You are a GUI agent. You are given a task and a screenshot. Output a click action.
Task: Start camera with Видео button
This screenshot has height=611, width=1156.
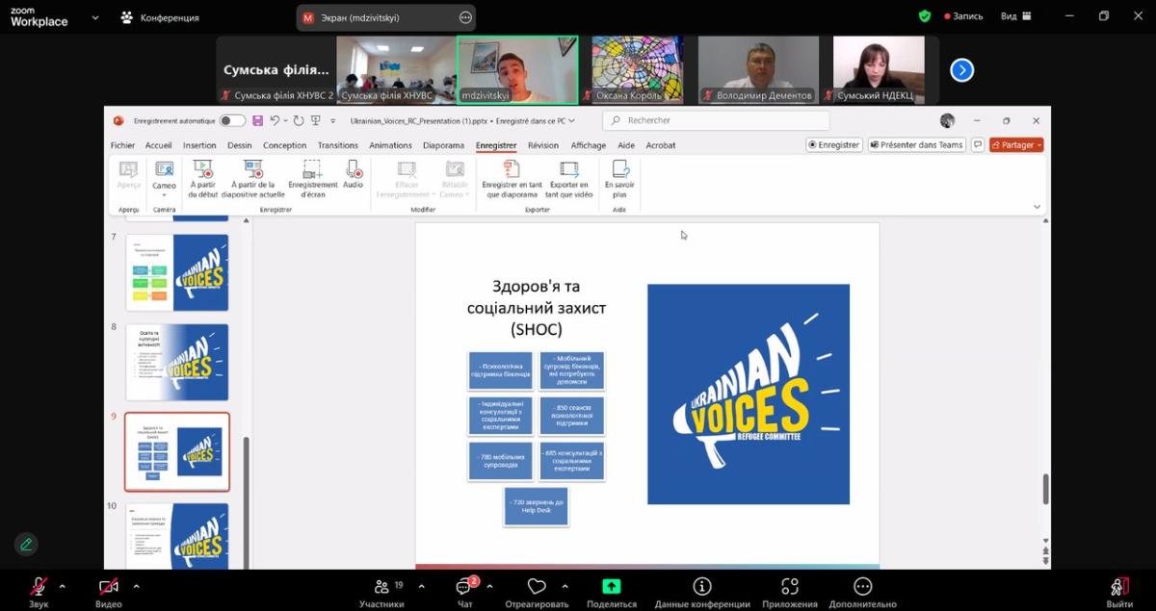[108, 587]
